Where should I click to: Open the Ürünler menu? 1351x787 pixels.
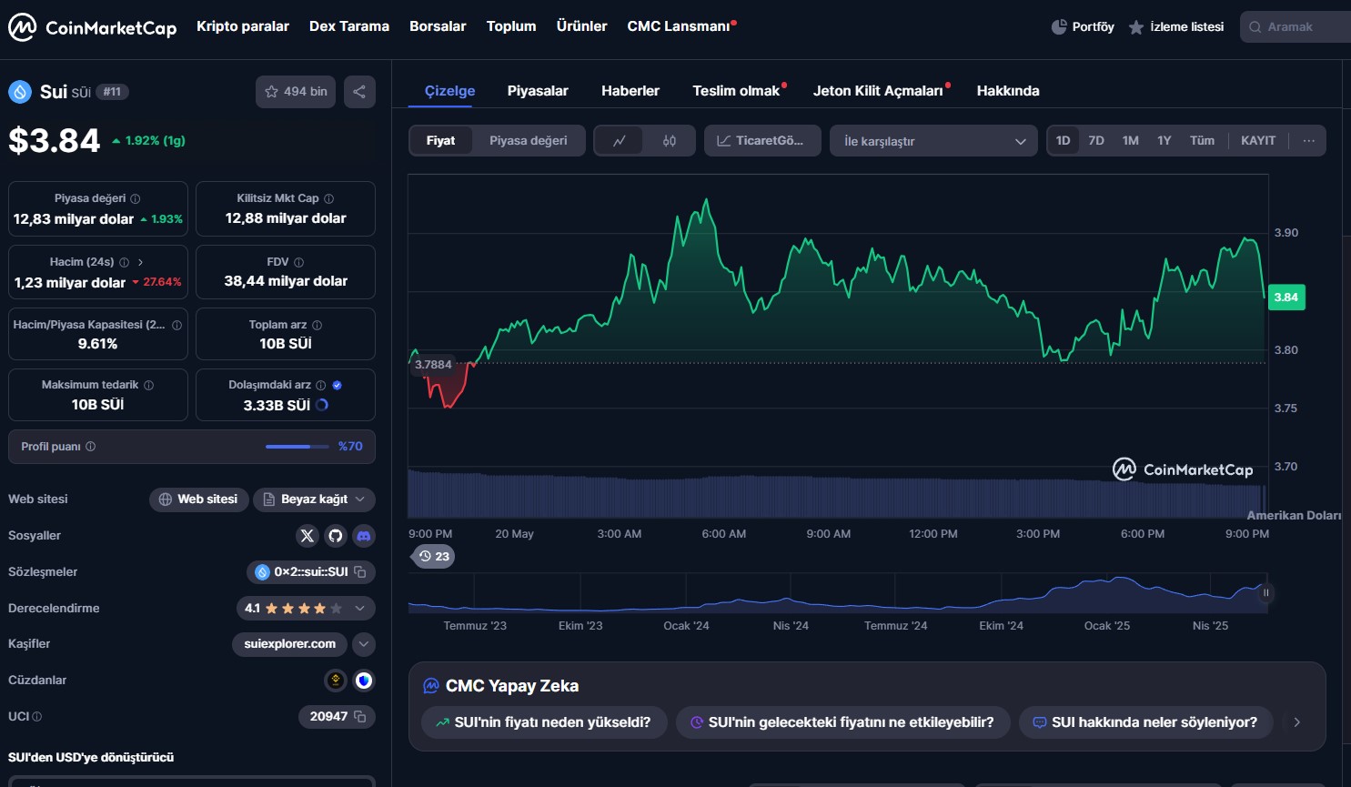(x=581, y=26)
